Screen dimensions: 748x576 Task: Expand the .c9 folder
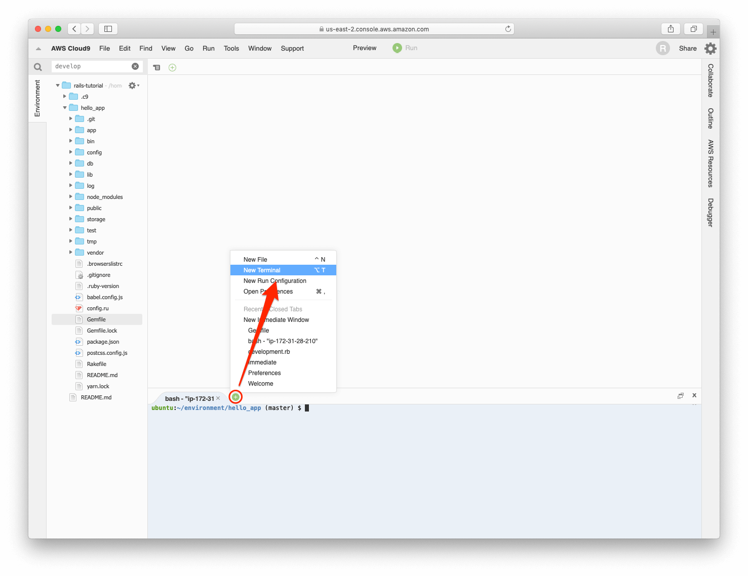click(65, 97)
